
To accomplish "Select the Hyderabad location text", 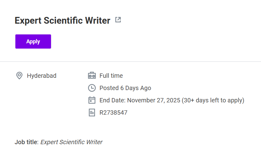I will point(42,76).
